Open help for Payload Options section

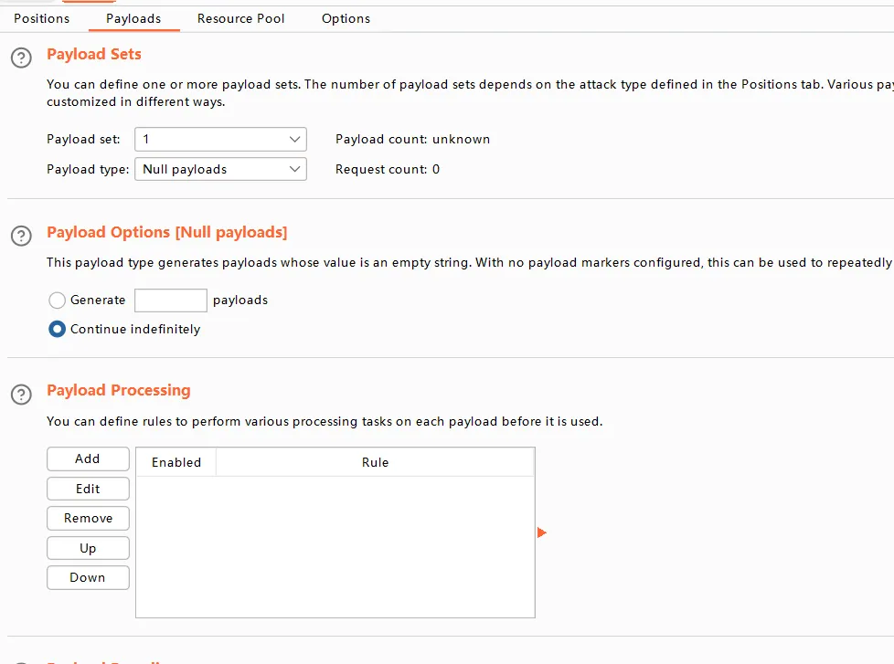[x=20, y=236]
